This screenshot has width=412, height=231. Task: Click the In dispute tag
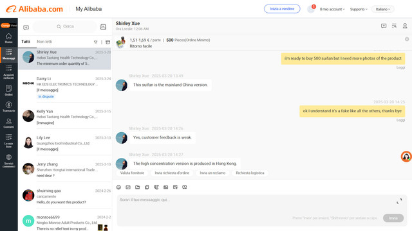point(46,97)
